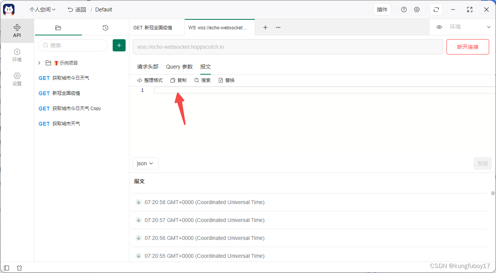The image size is (496, 273).
Task: Open GET 获取城市今日天气 request
Action: (82, 78)
